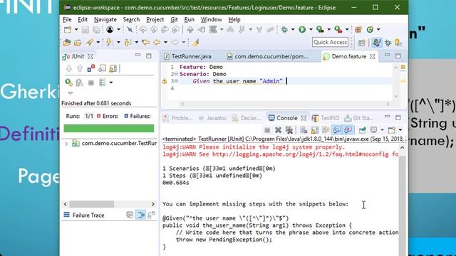Click Terminate square icon in Console toolbar
456x256 pixels.
267,130
